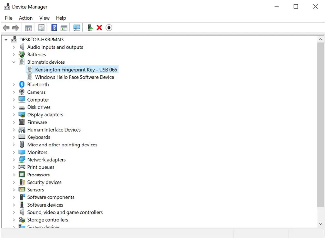Image resolution: width=326 pixels, height=238 pixels.
Task: Click the vertical scrollbar thumb
Action: [321, 125]
